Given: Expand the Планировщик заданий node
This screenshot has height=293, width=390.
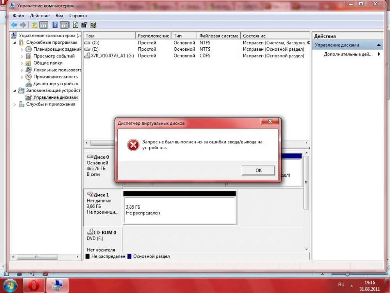Looking at the screenshot, I should (x=22, y=50).
